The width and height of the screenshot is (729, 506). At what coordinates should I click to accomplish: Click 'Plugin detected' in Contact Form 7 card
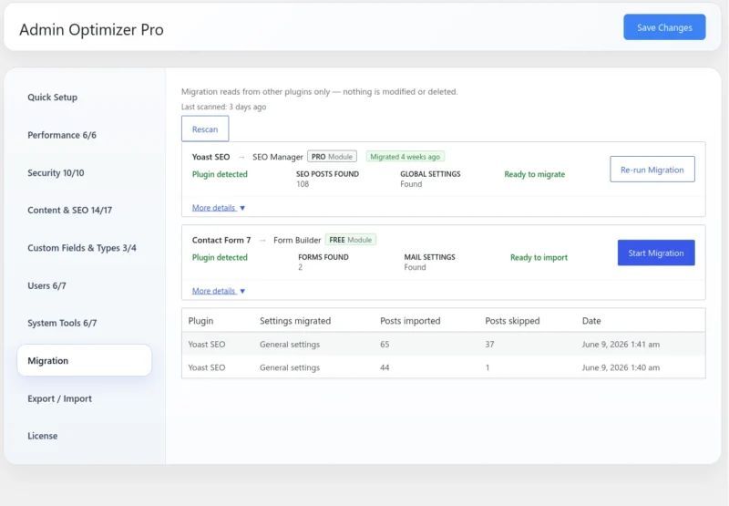pyautogui.click(x=220, y=257)
